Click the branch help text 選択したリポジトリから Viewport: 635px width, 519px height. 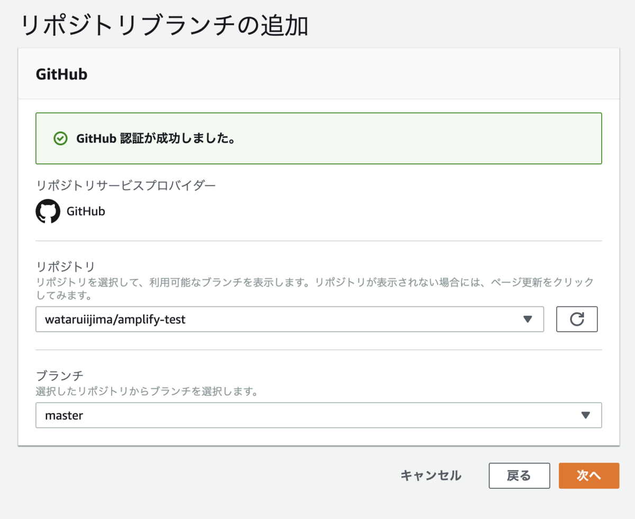pos(147,392)
